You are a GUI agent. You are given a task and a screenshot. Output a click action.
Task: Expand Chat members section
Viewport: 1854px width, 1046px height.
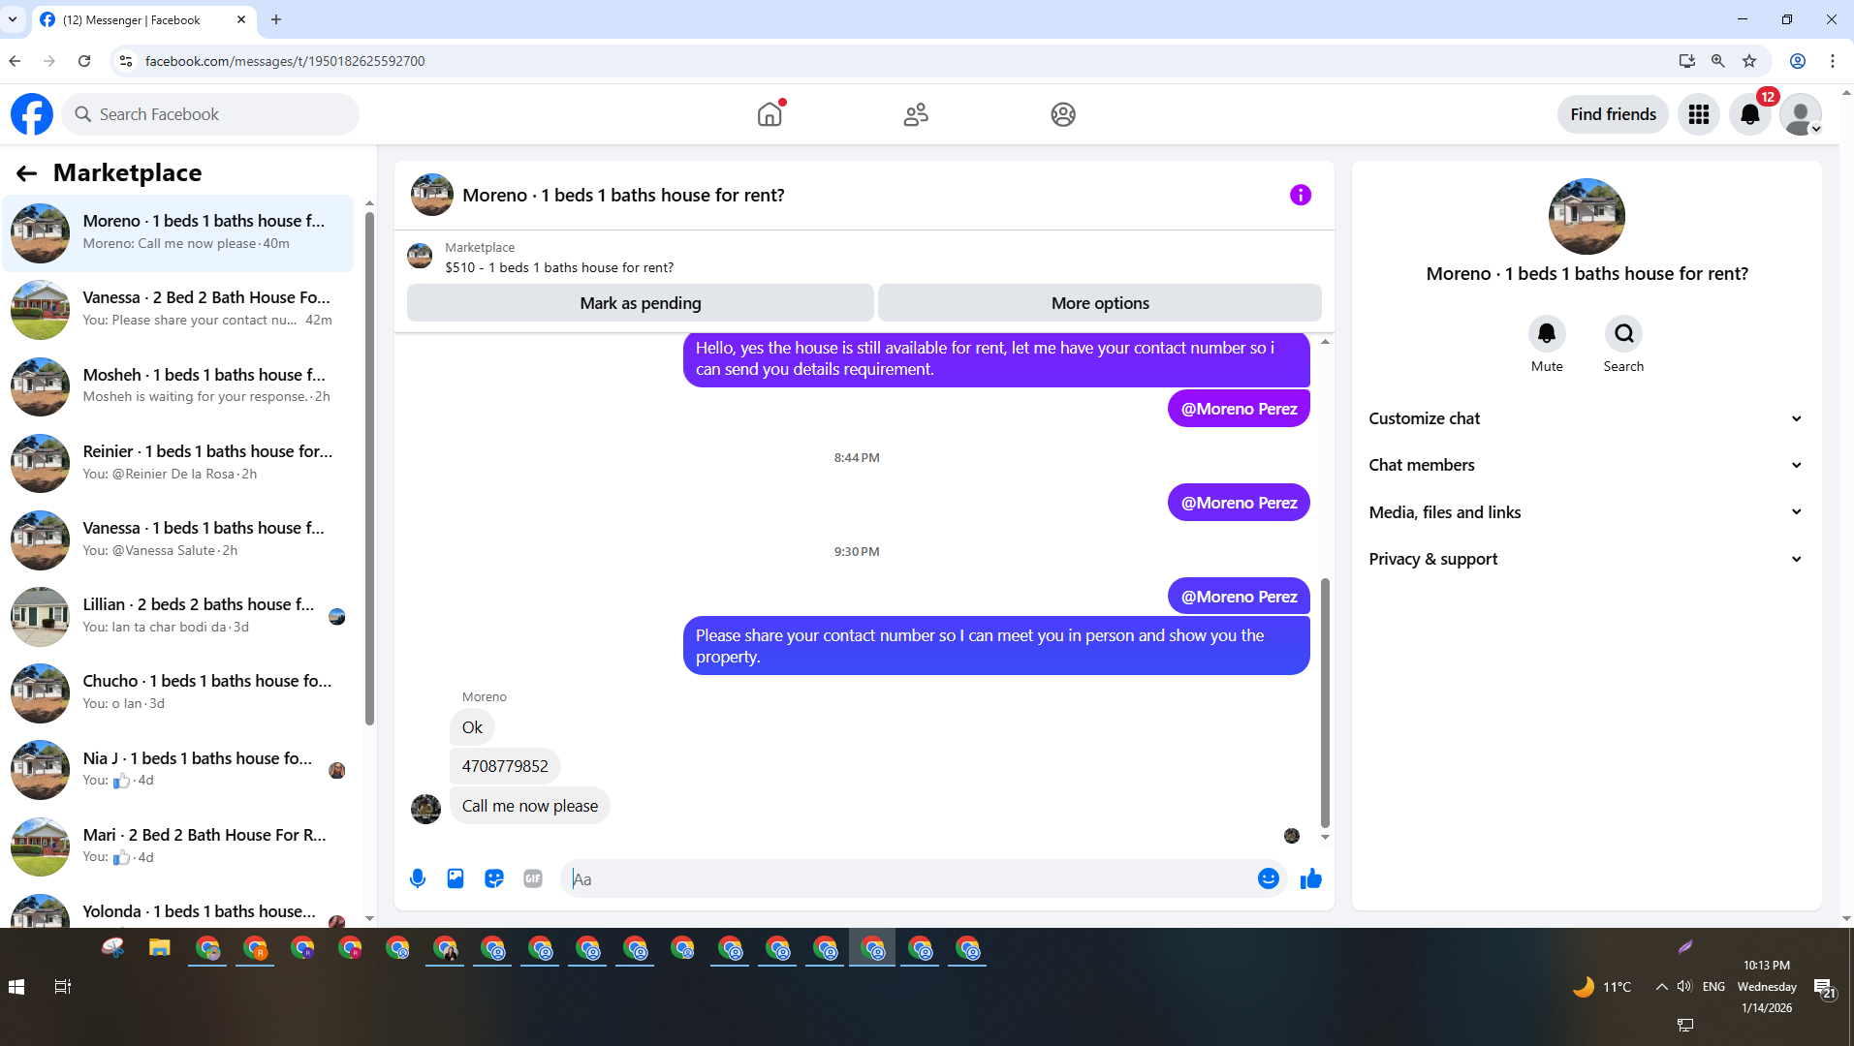click(1586, 466)
